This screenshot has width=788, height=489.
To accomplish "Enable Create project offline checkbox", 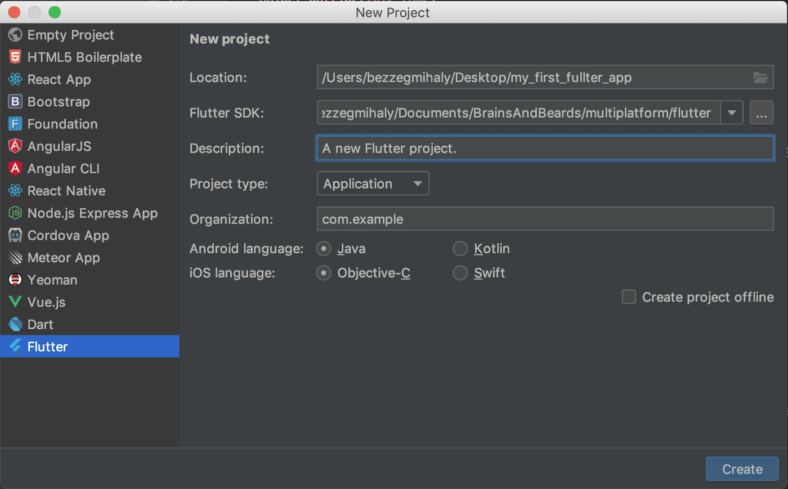I will click(x=629, y=297).
